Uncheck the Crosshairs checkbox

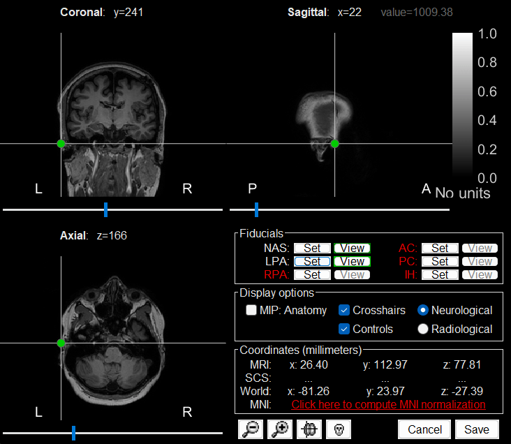coord(344,310)
